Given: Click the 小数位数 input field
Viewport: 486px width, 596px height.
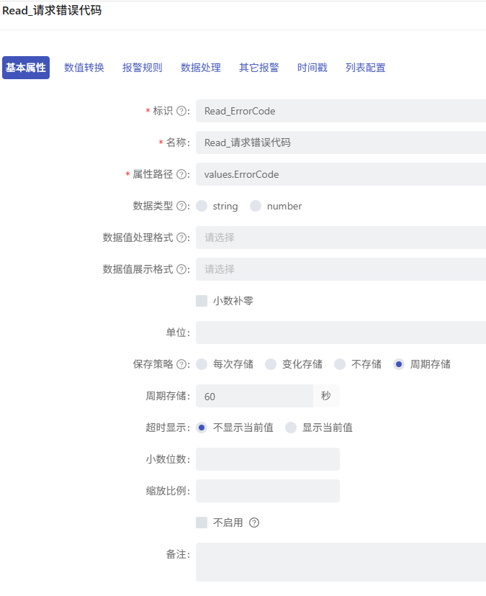Looking at the screenshot, I should click(268, 459).
